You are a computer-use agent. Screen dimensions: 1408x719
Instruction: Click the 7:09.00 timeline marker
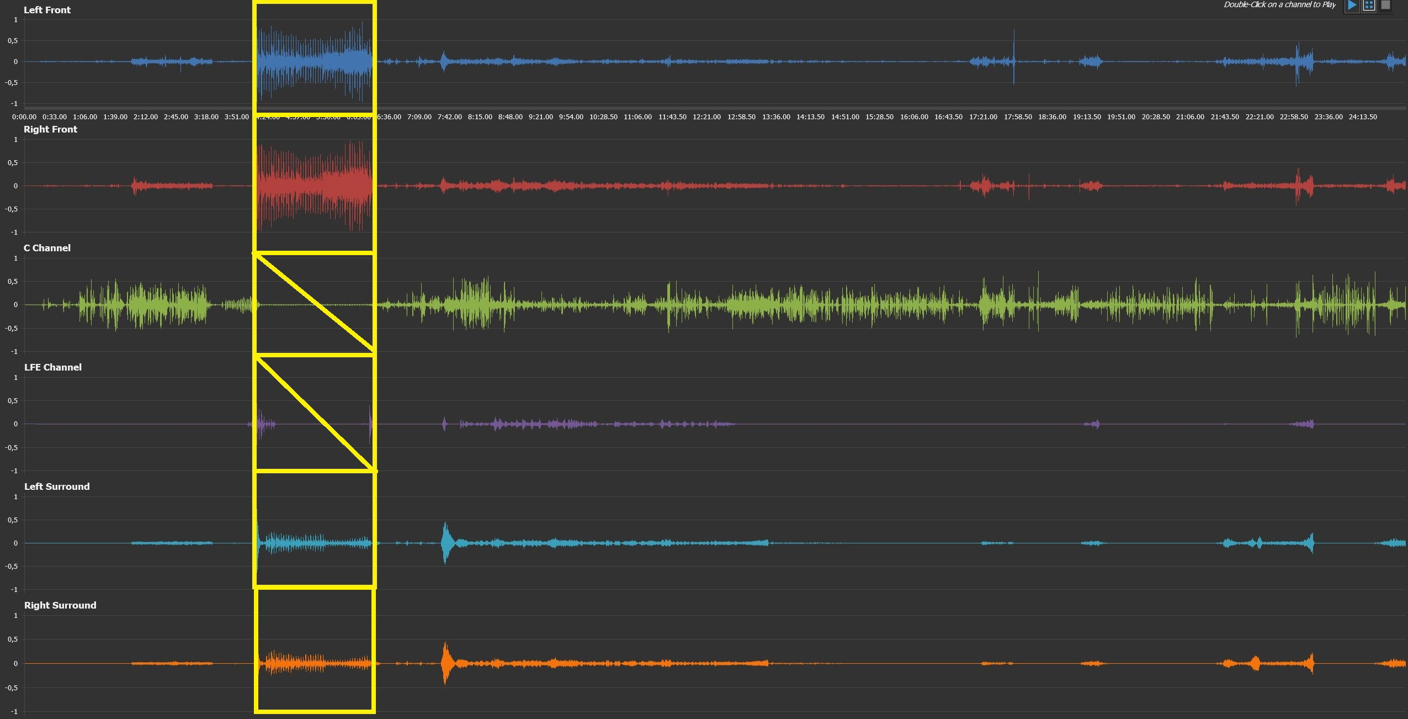pyautogui.click(x=419, y=117)
